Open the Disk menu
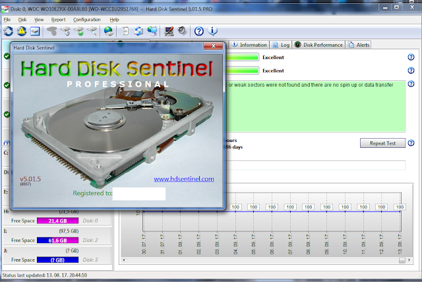422x282 pixels. [22, 20]
